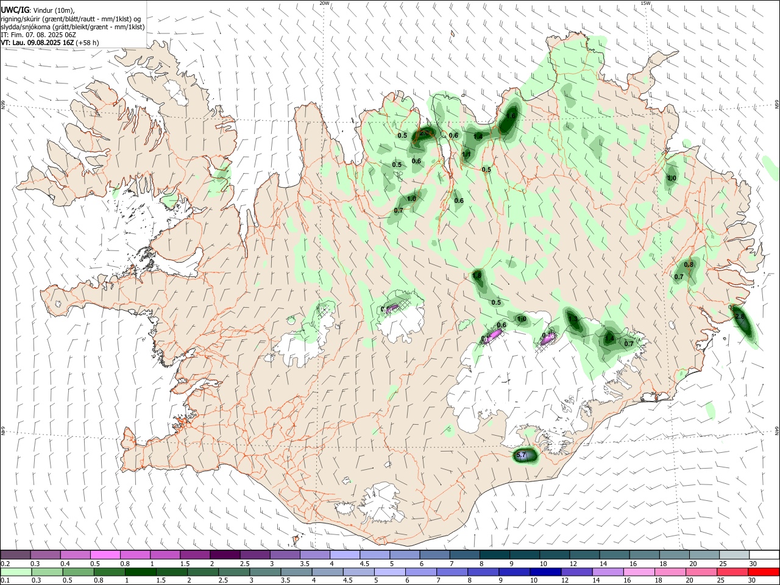780x585 pixels.
Task: Click the UWC/IG title text in the header
Action: coord(14,10)
